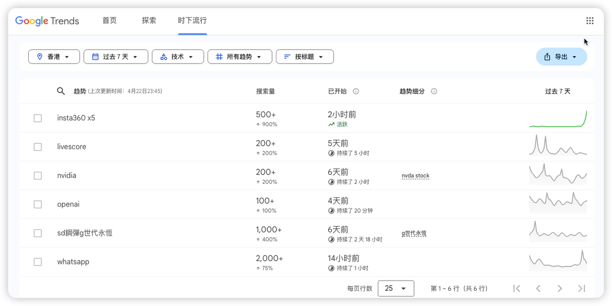Click the 500+ search volume value
Viewport: 612px width, 306px height.
[266, 115]
